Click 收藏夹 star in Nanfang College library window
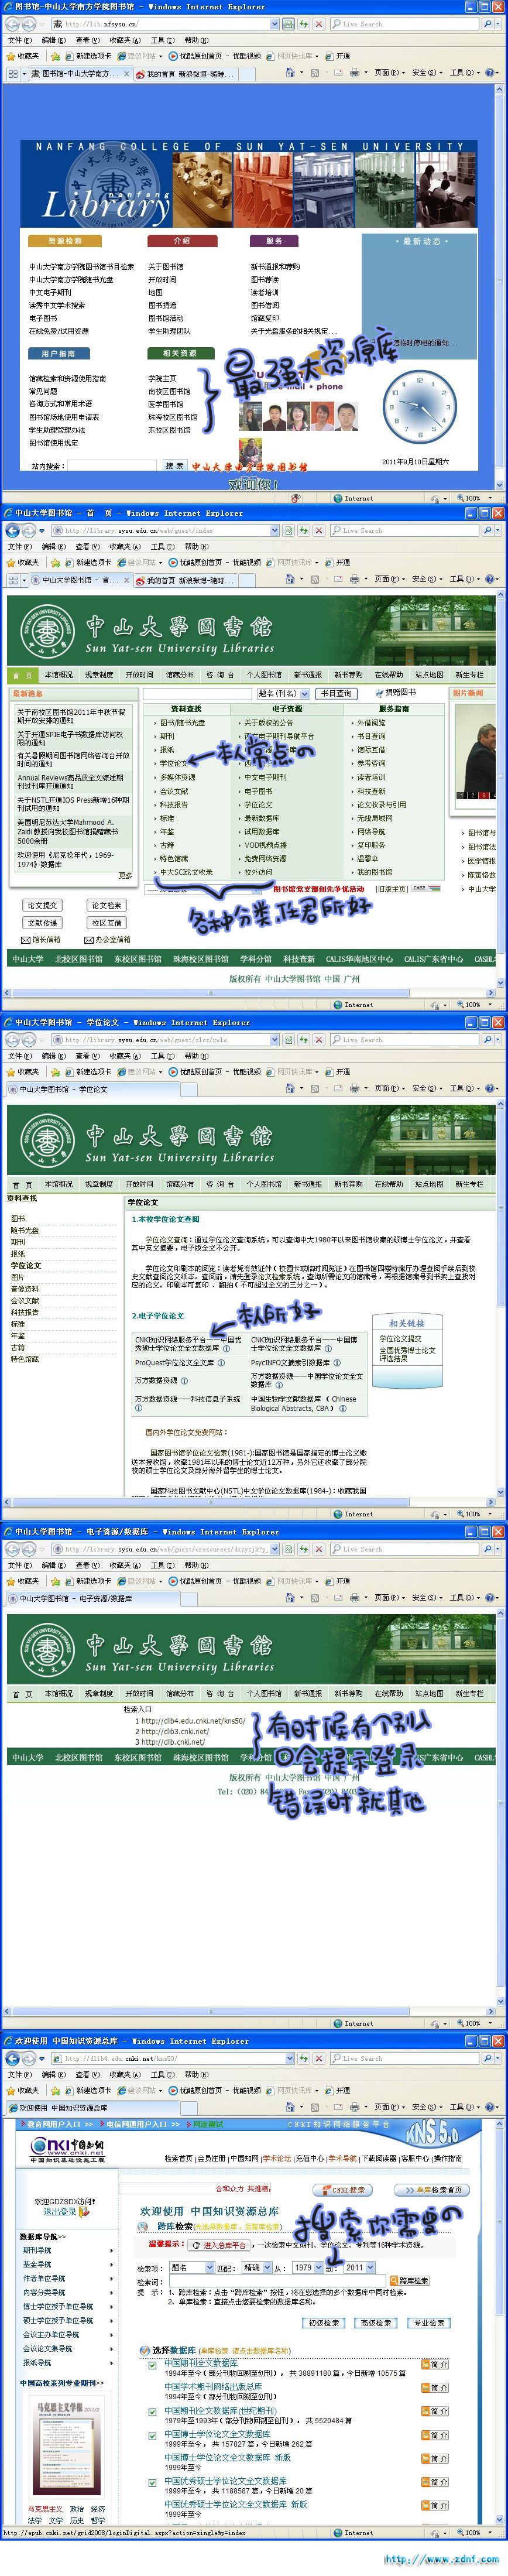The width and height of the screenshot is (508, 2576). click(11, 56)
